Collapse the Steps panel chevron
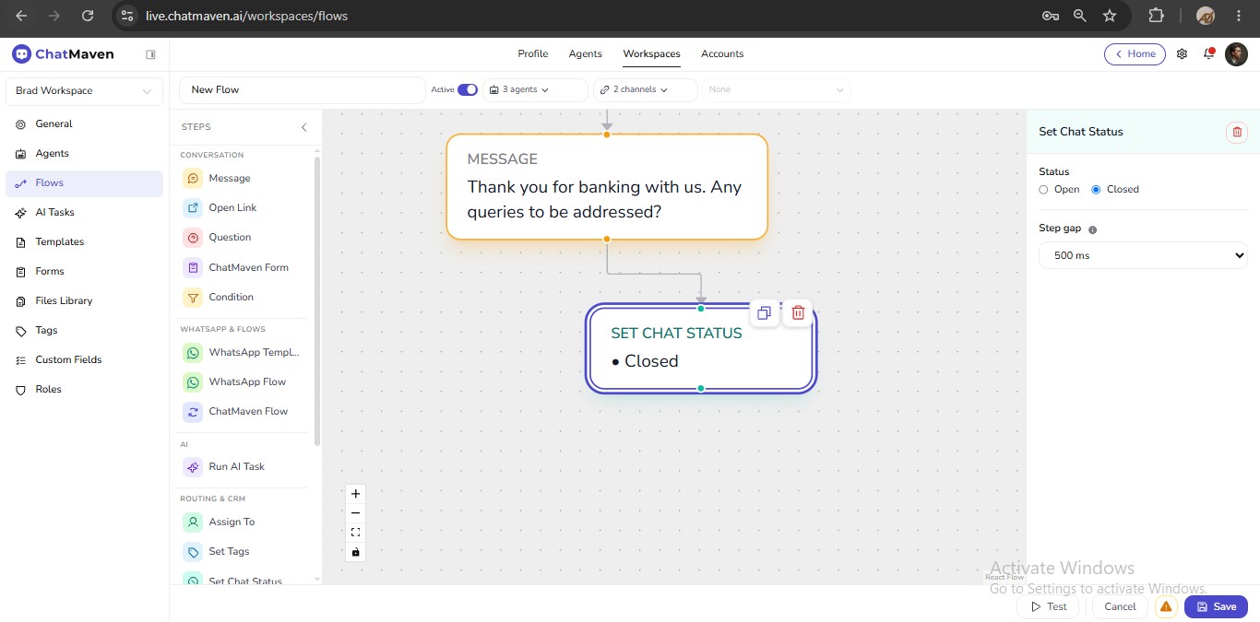The width and height of the screenshot is (1260, 622). (304, 127)
